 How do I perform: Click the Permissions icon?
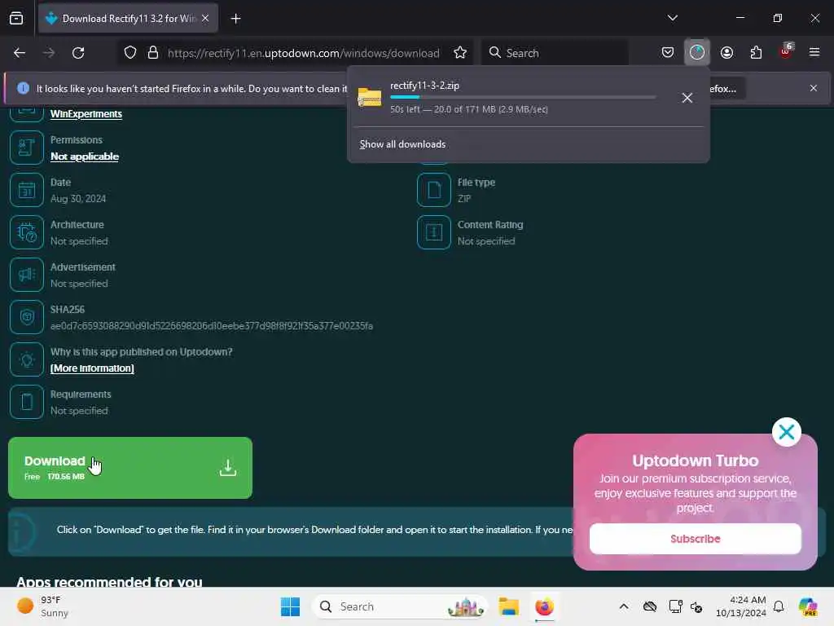(27, 148)
